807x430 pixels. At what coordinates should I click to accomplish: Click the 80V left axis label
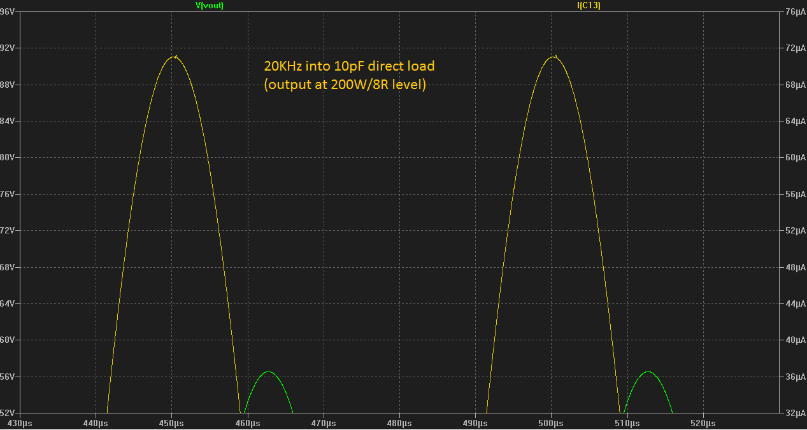8,157
